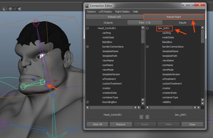Open the Options menu

(91, 12)
